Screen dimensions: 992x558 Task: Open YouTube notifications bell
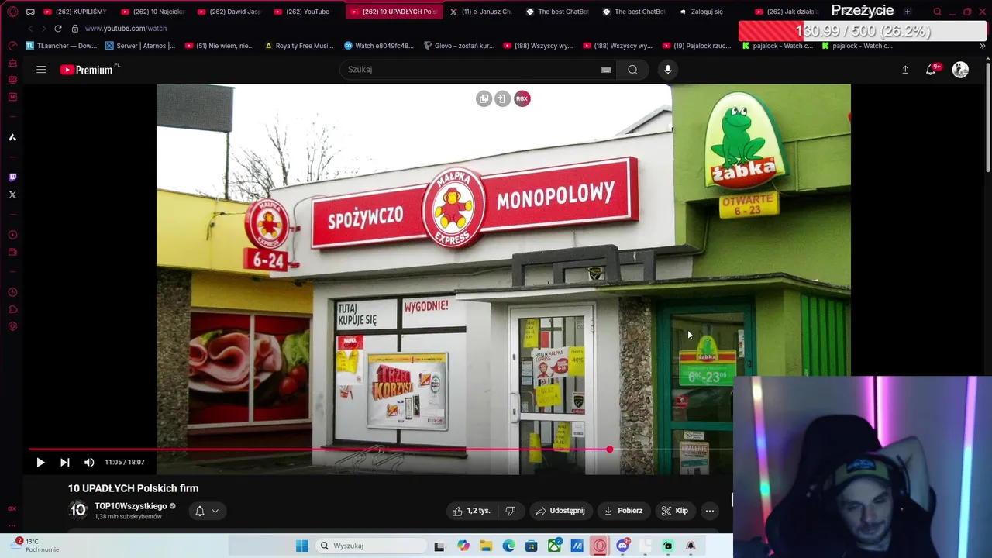coord(932,70)
